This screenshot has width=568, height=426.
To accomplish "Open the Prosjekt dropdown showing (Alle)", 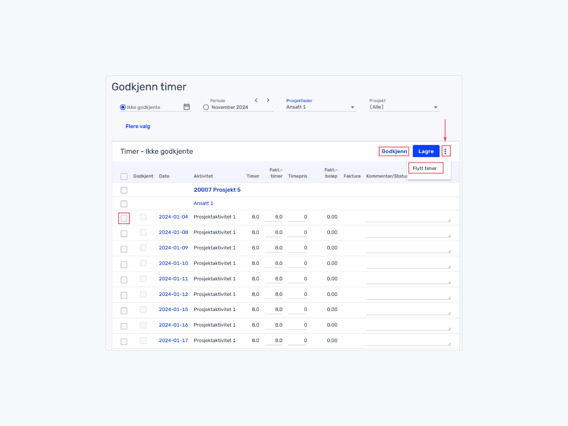I will click(404, 107).
